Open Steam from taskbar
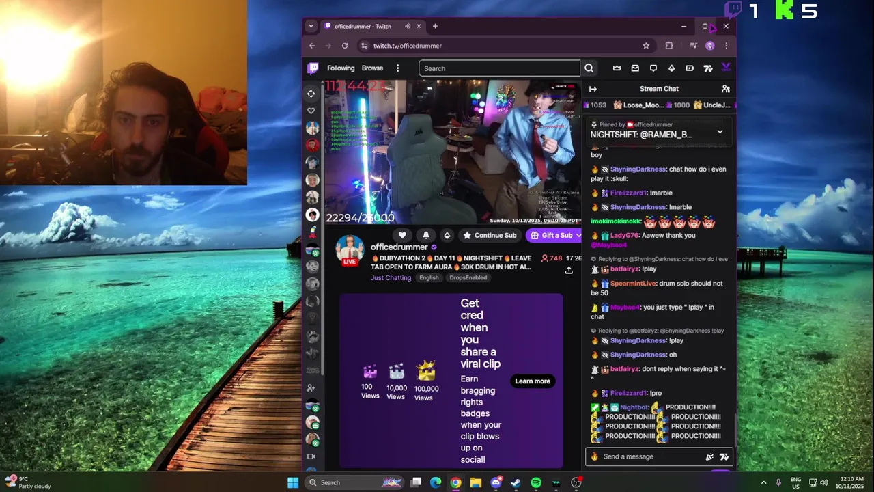The width and height of the screenshot is (874, 492). click(516, 482)
